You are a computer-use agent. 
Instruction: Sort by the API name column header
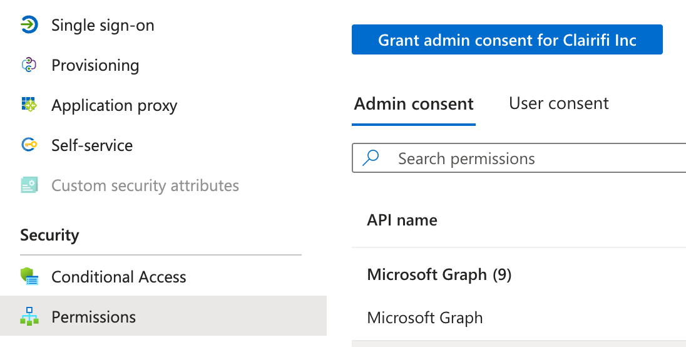[402, 220]
